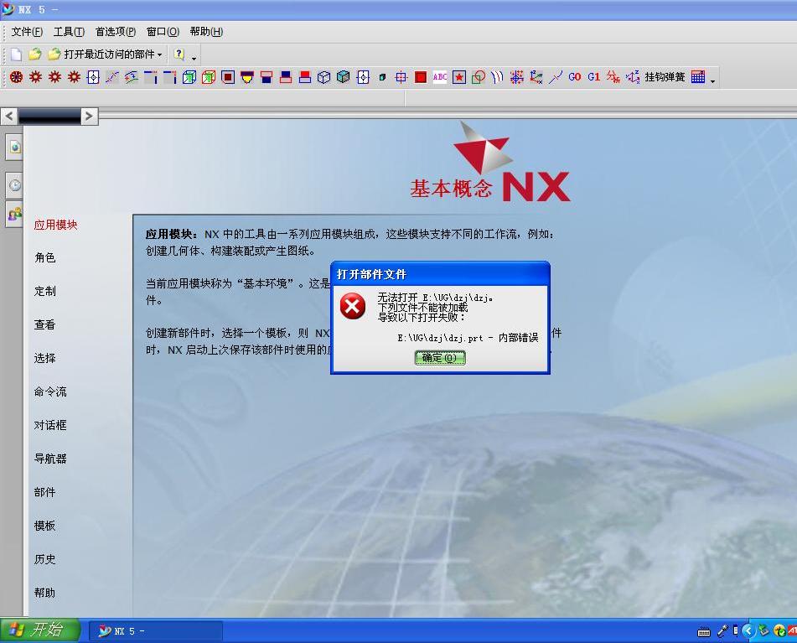The image size is (797, 643).
Task: Select the 历史 link
Action: point(44,560)
